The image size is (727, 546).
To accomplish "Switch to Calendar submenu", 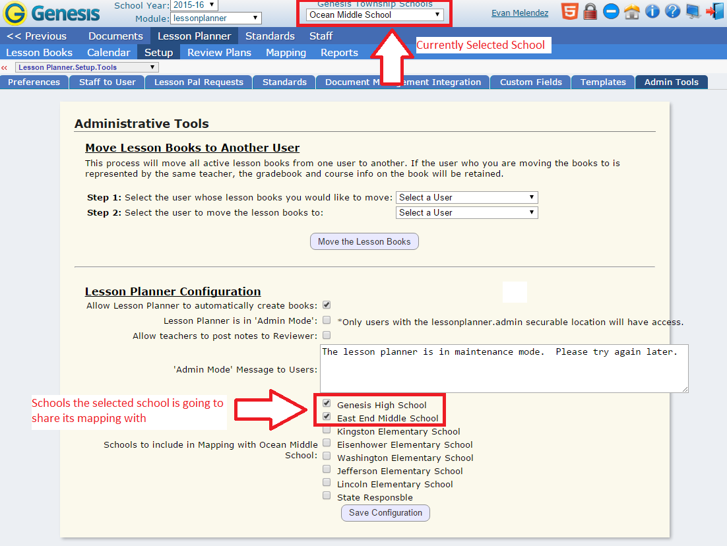I will coord(108,52).
